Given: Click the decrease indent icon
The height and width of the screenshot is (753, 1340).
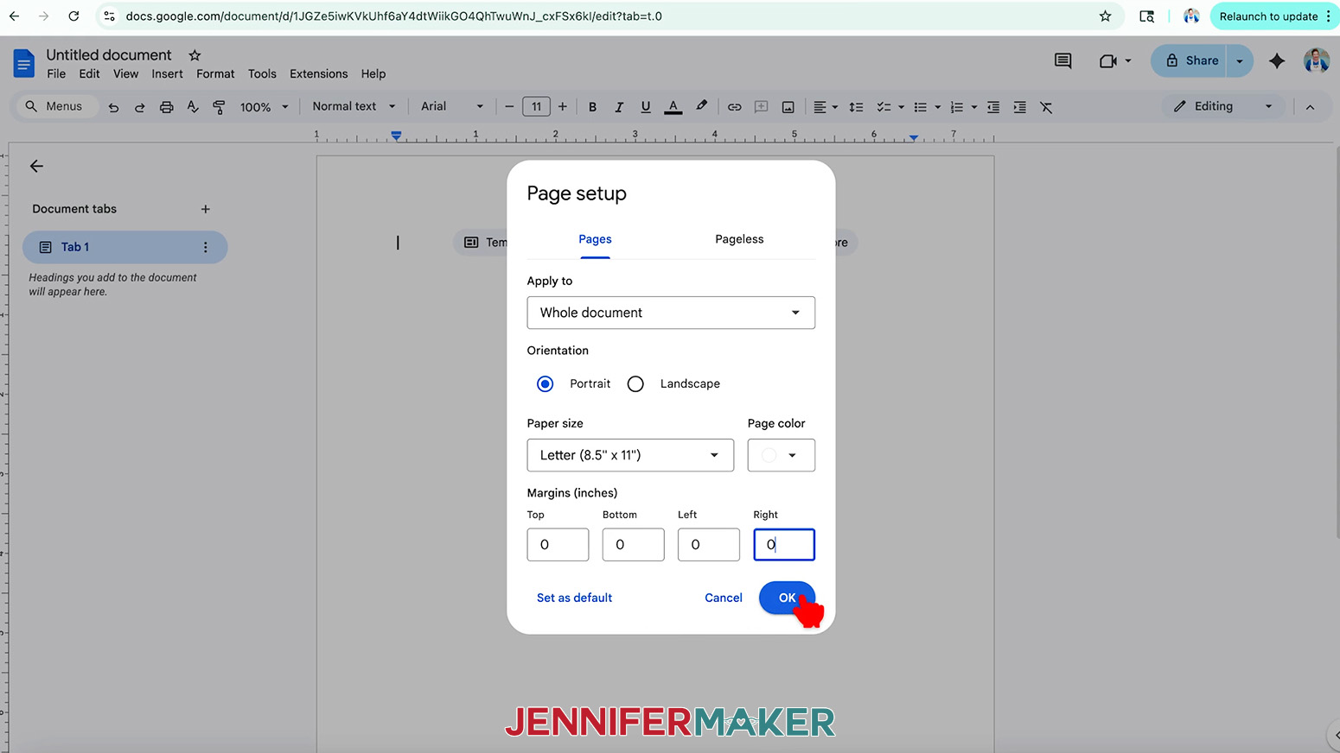Looking at the screenshot, I should click(993, 107).
